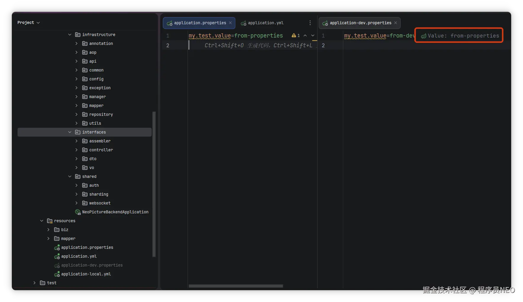
Task: Click the mapper resources folder icon
Action: (x=57, y=238)
